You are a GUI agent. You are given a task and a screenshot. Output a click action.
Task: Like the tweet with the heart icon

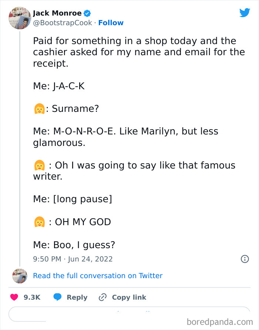click(x=14, y=297)
